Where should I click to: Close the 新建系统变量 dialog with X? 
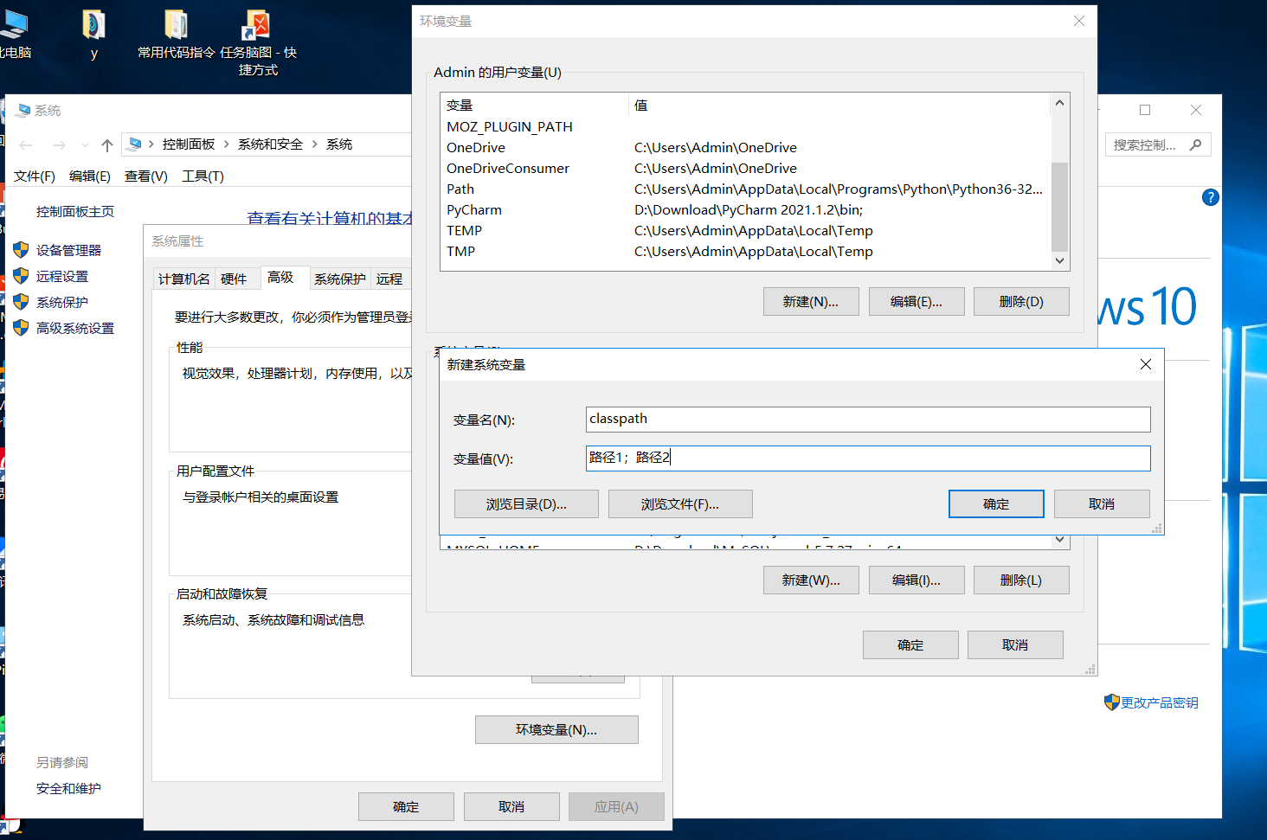1145,364
